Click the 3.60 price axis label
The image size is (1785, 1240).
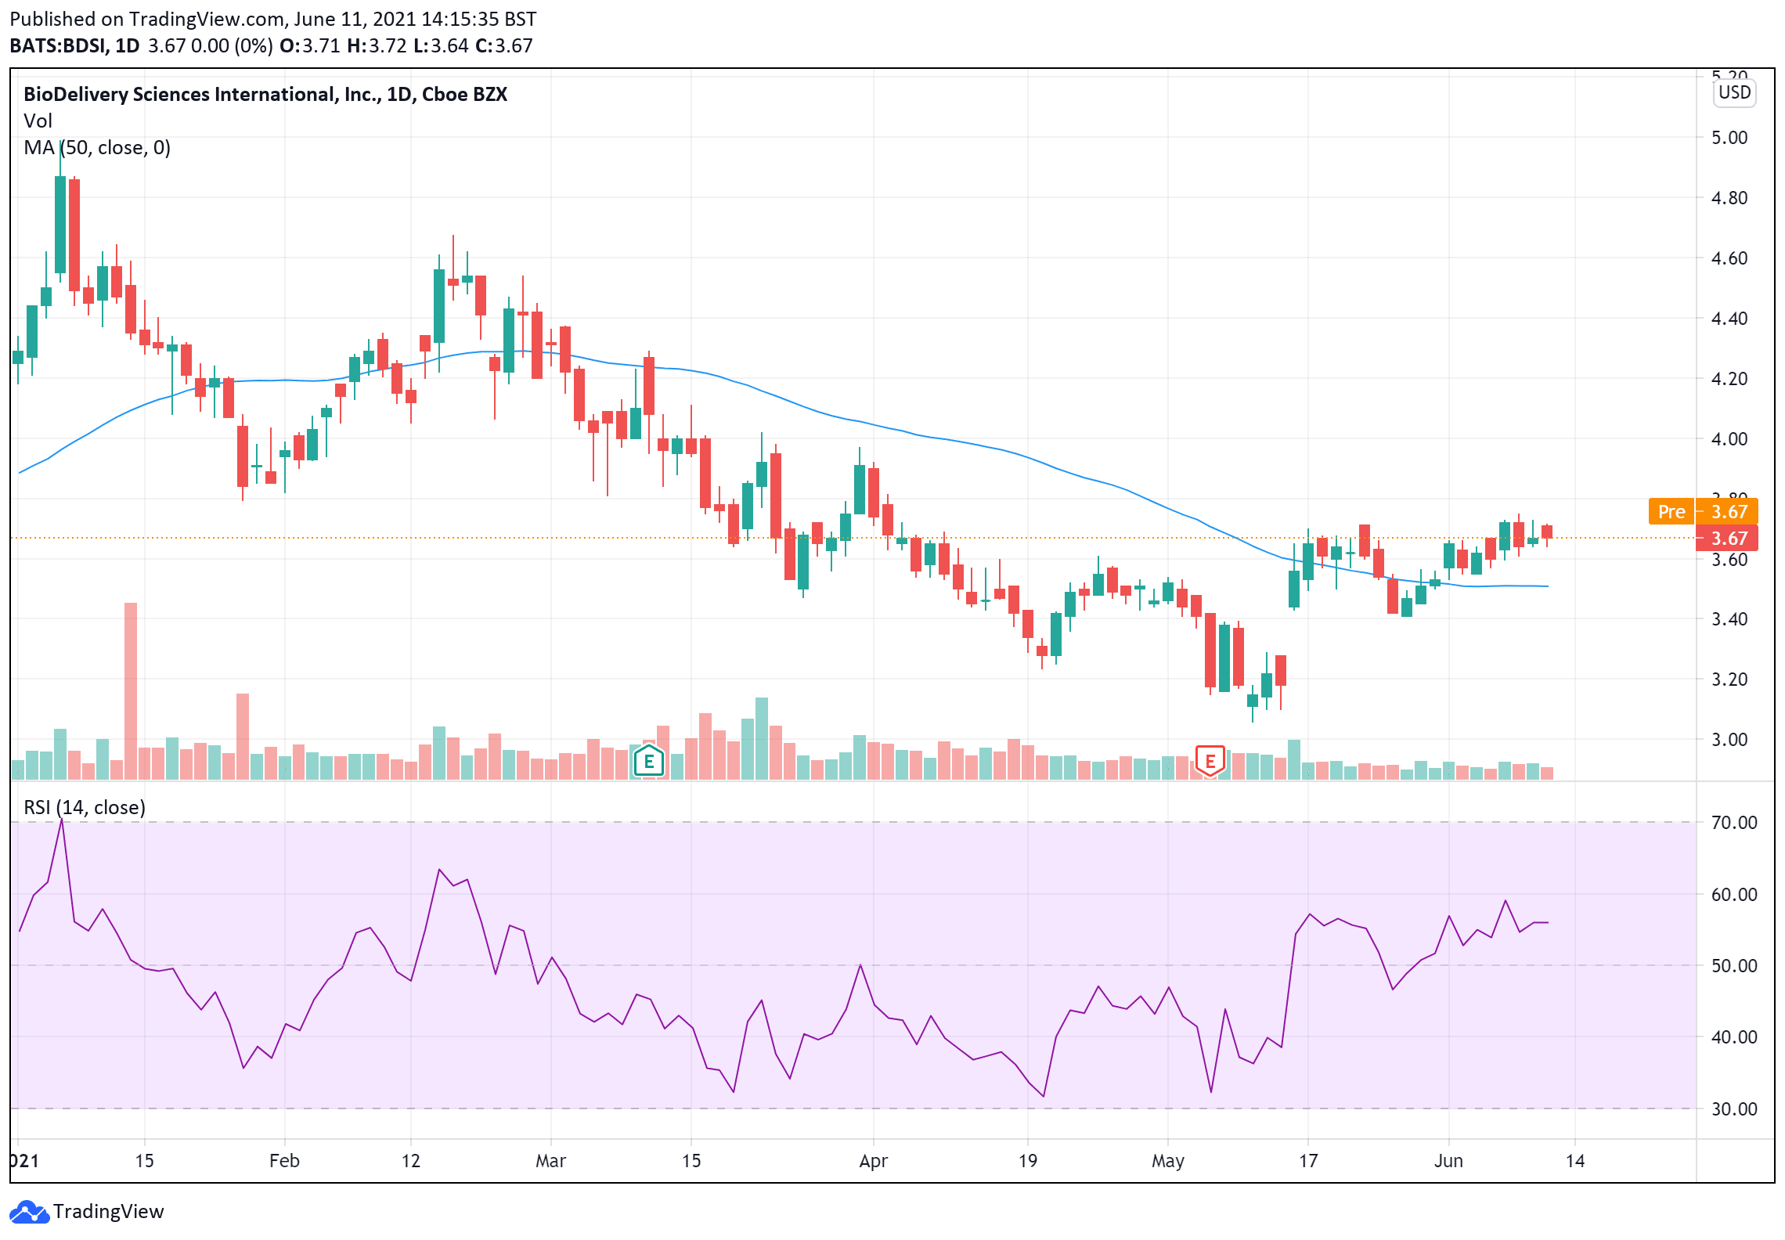(1729, 560)
